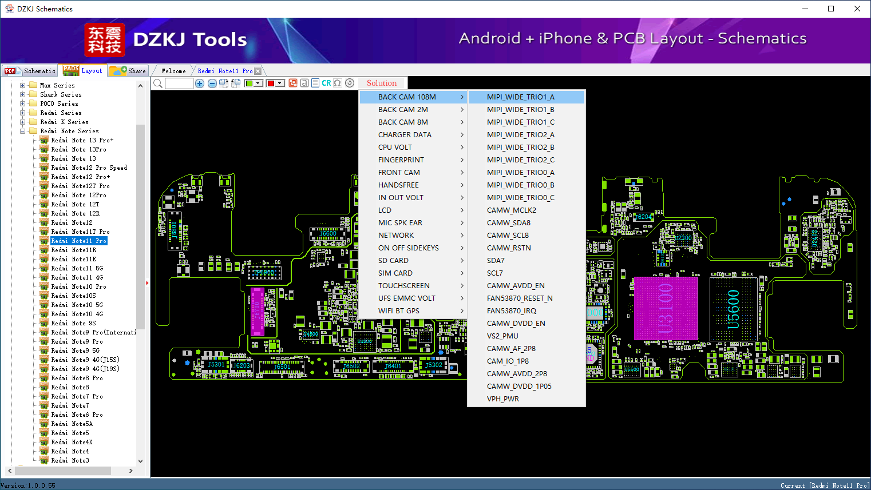Open the TOUCHSCREEN submenu
The image size is (871, 490).
click(x=413, y=286)
